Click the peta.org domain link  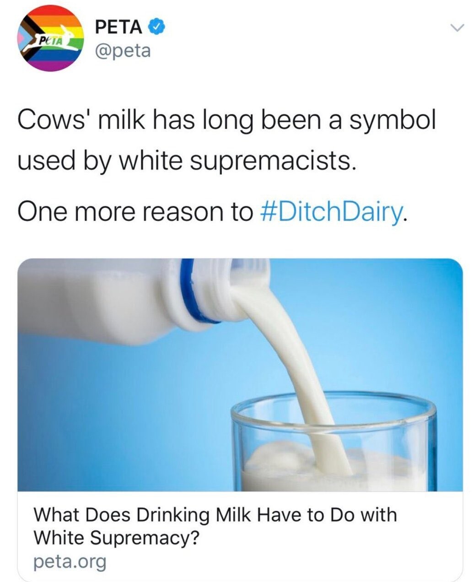tap(70, 561)
